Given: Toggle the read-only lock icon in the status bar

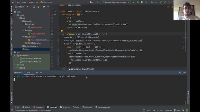Looking at the screenshot, I should [183, 110].
